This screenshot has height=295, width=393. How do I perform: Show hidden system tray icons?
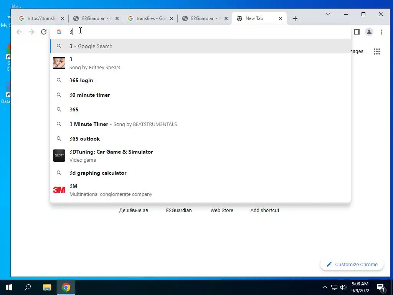click(x=325, y=287)
